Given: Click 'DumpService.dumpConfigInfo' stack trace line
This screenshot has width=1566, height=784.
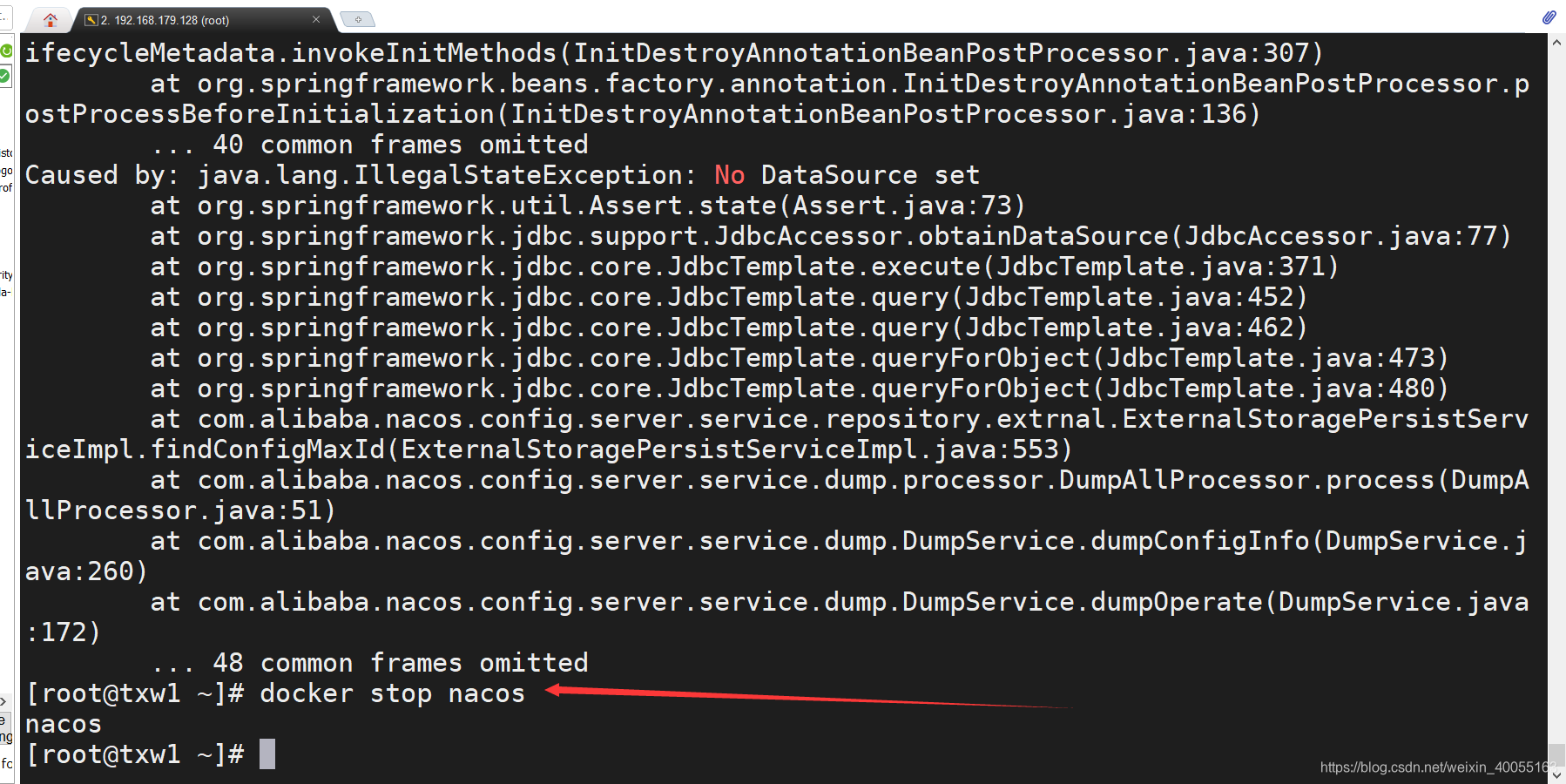Looking at the screenshot, I should pos(840,541).
